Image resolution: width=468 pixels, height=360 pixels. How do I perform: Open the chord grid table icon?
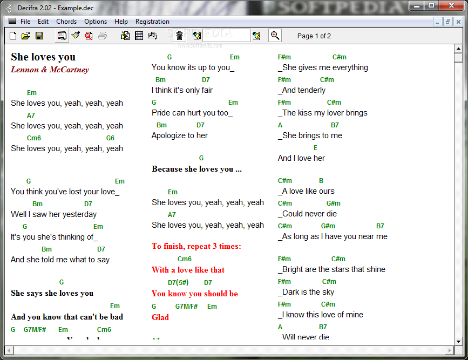[139, 36]
